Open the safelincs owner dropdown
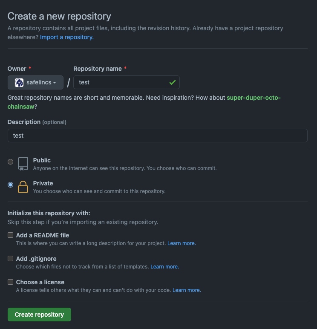 tap(35, 82)
